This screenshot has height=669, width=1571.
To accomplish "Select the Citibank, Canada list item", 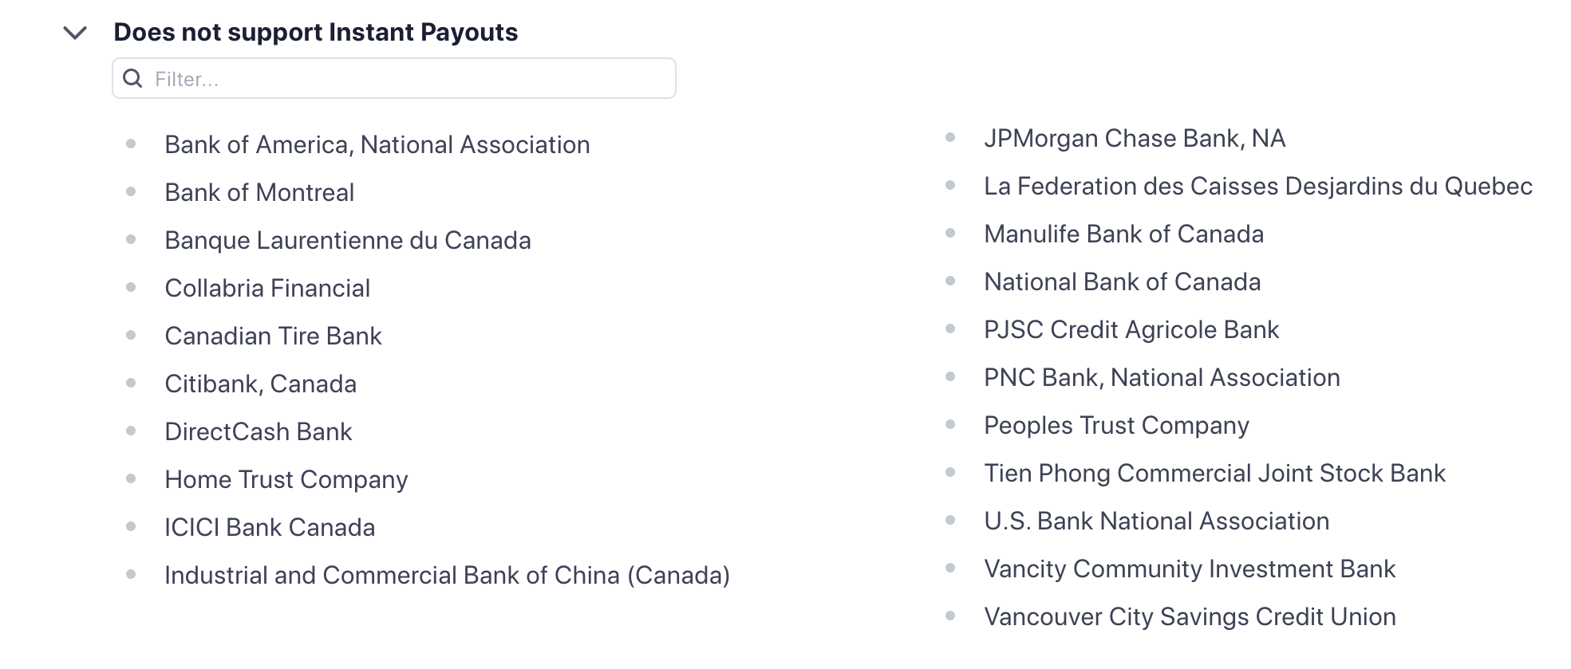I will 260,384.
